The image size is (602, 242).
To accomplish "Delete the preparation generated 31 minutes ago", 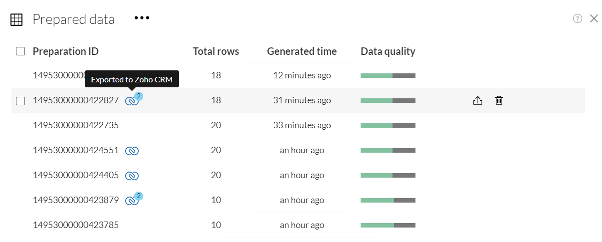I will (499, 101).
